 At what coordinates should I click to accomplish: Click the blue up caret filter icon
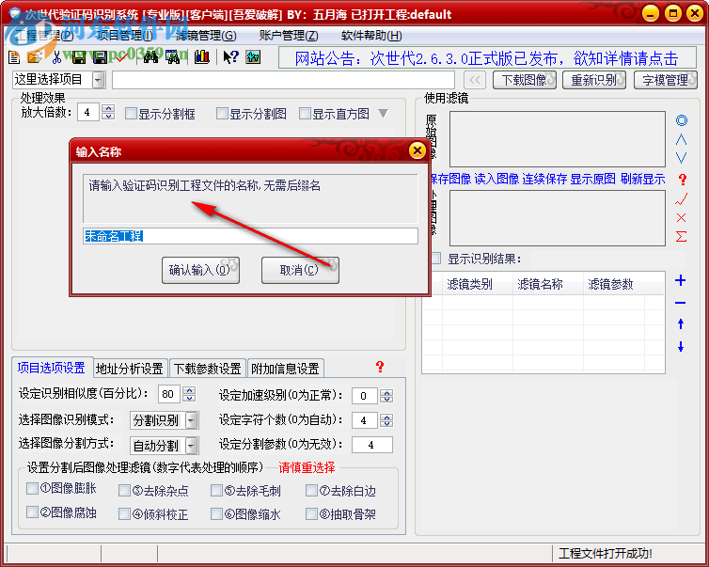tap(682, 140)
